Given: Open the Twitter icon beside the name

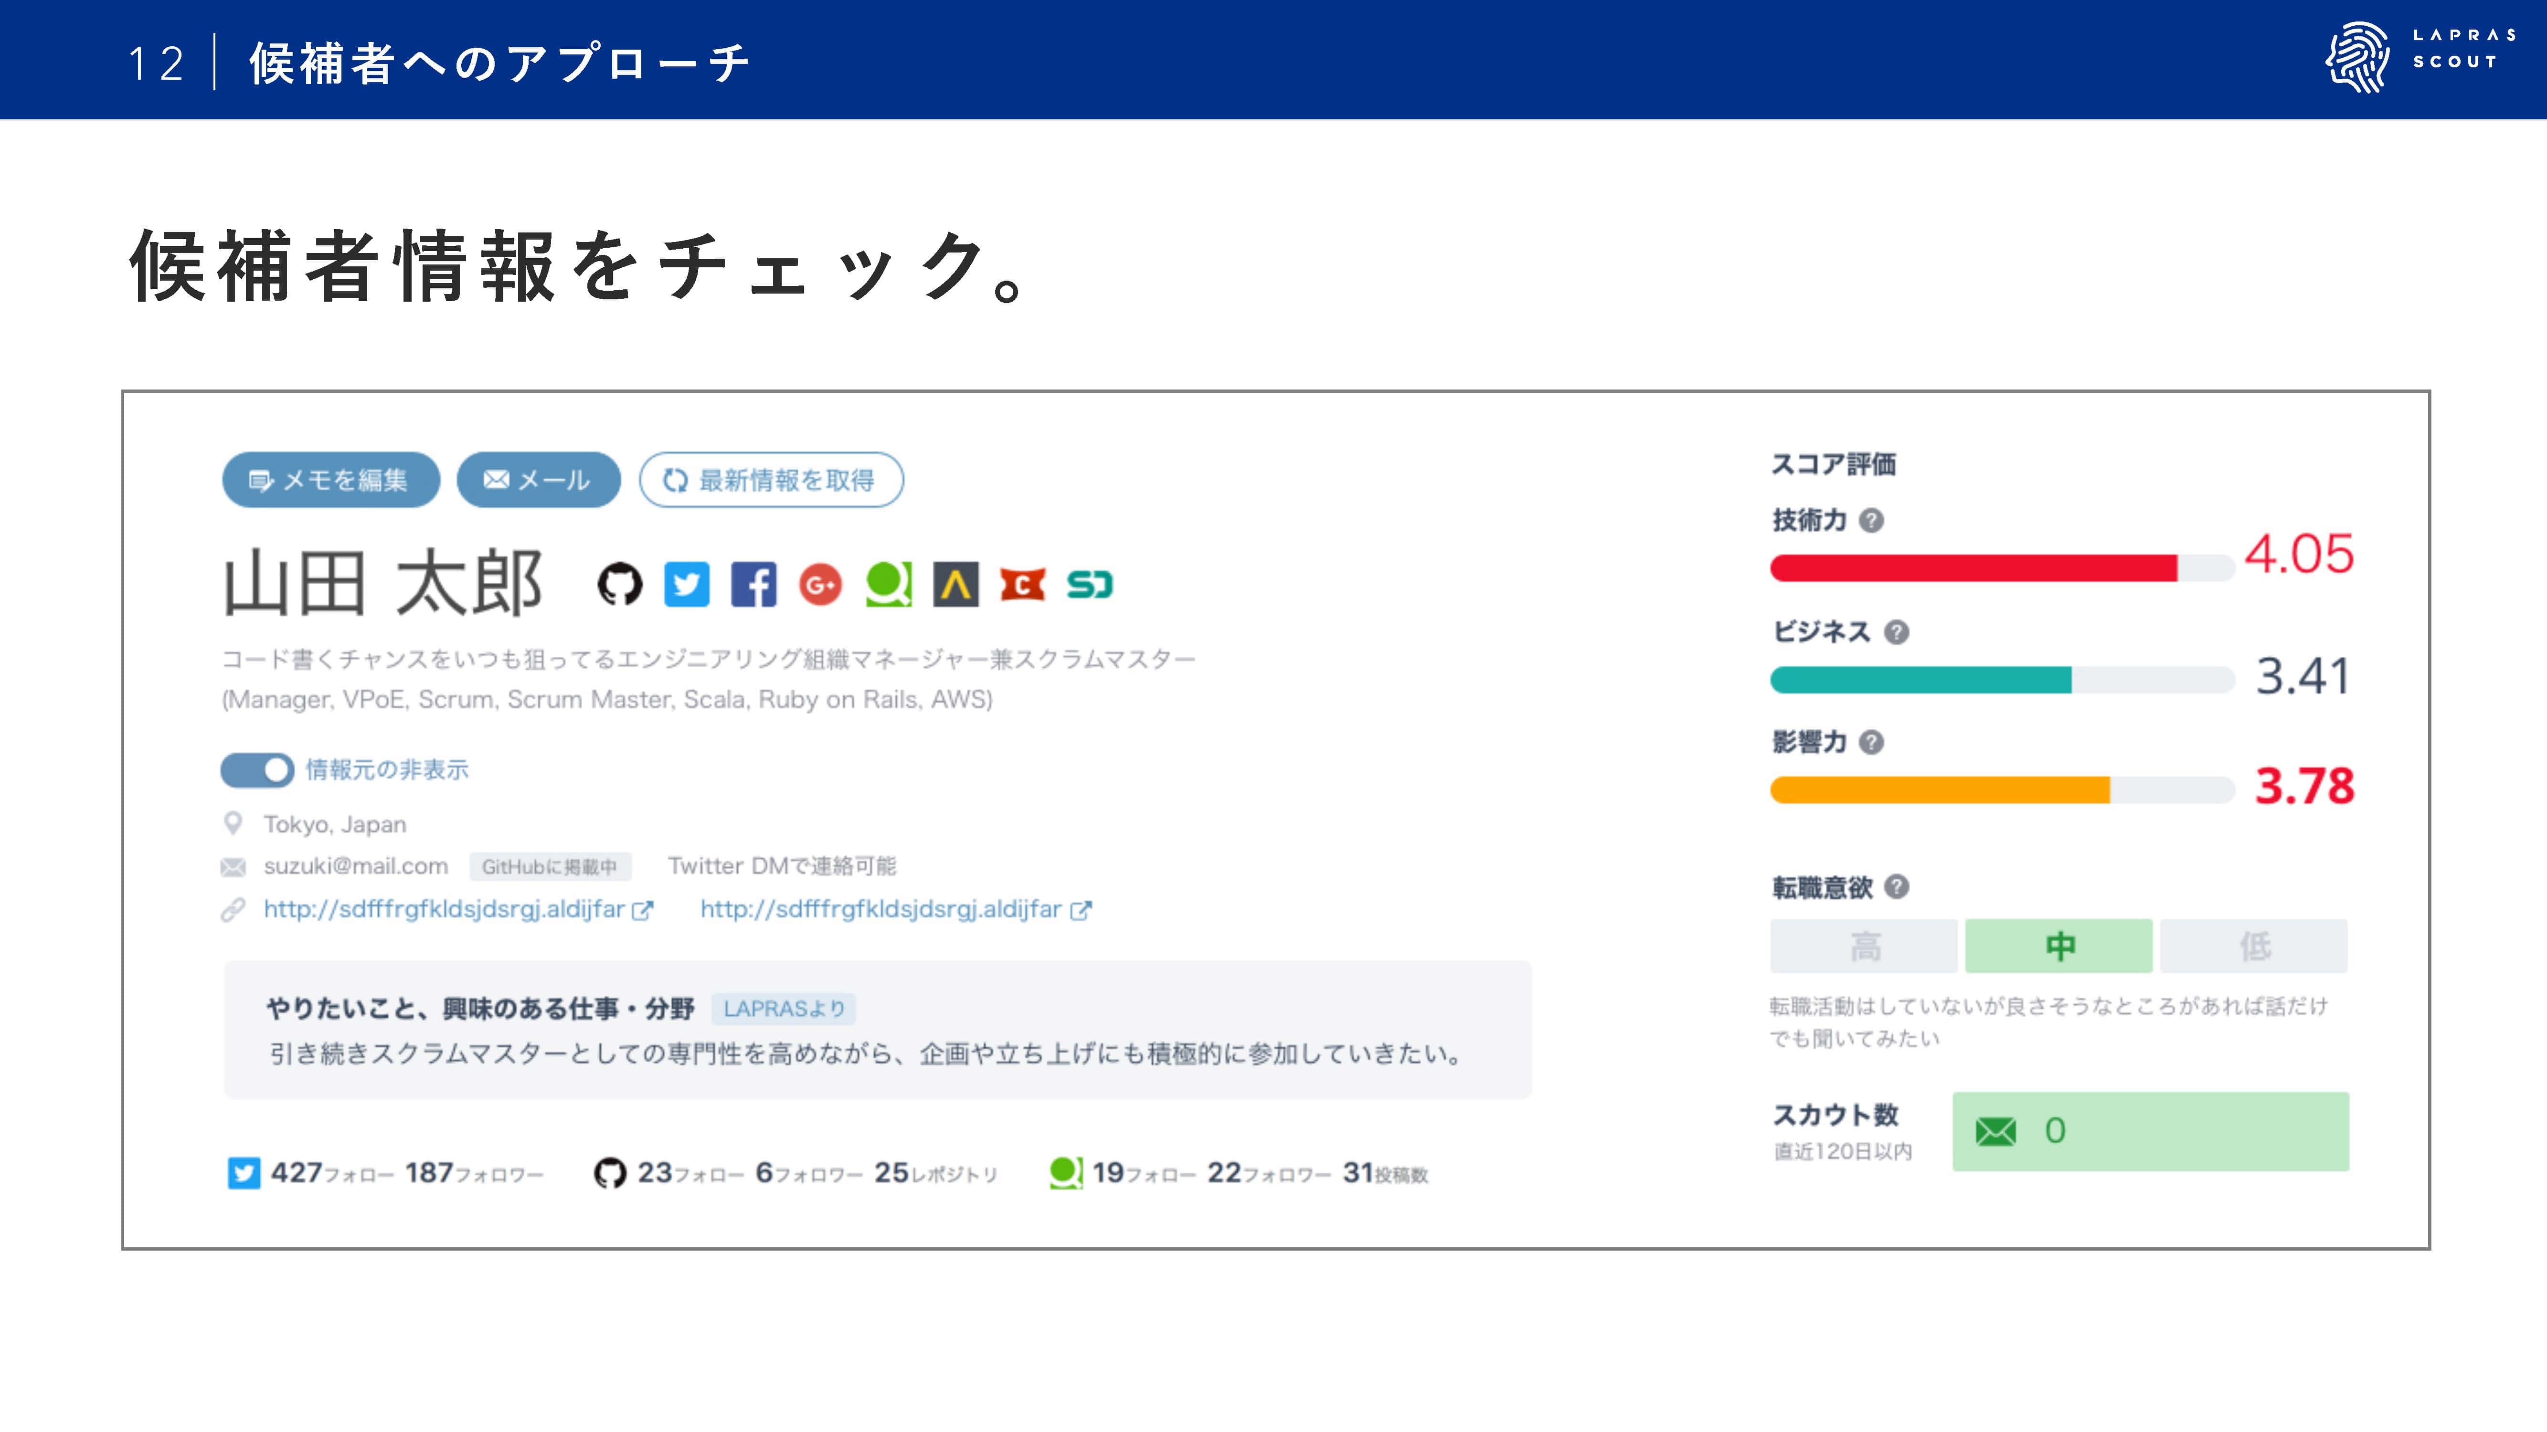Looking at the screenshot, I should [x=686, y=585].
